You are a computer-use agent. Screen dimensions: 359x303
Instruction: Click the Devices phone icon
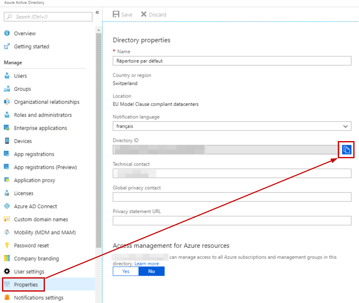pyautogui.click(x=7, y=141)
